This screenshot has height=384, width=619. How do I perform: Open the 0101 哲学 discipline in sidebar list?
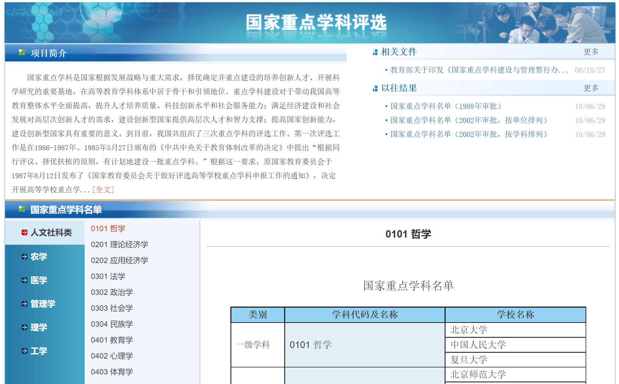click(108, 229)
